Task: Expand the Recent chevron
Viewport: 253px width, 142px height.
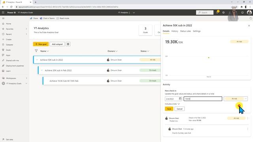Action: (26, 34)
